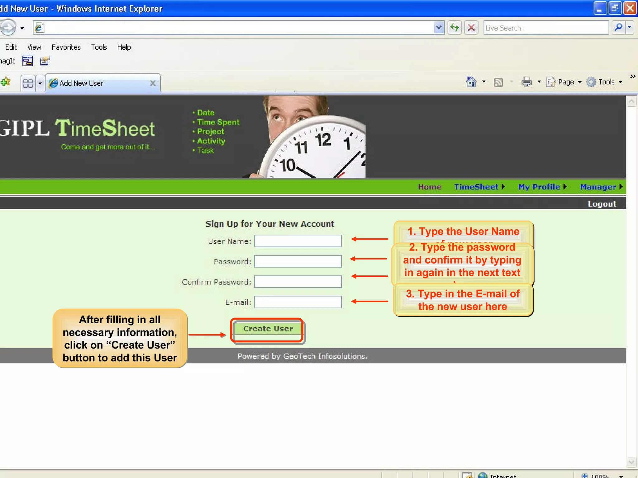Image resolution: width=638 pixels, height=478 pixels.
Task: Open the Quick Tabs grid icon
Action: pyautogui.click(x=28, y=83)
